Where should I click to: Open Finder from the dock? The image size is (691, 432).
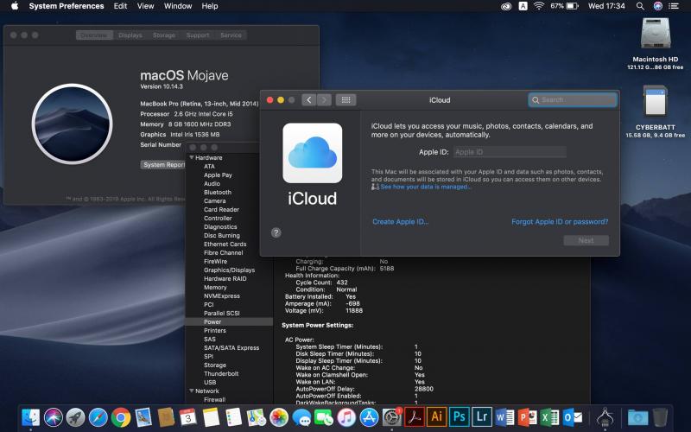(x=30, y=417)
